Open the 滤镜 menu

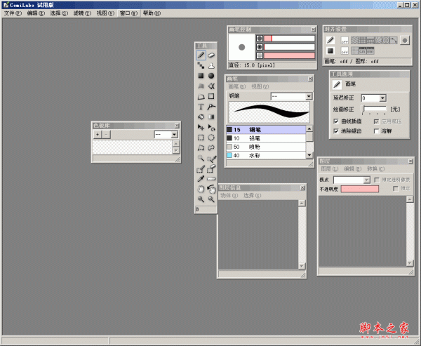click(82, 13)
